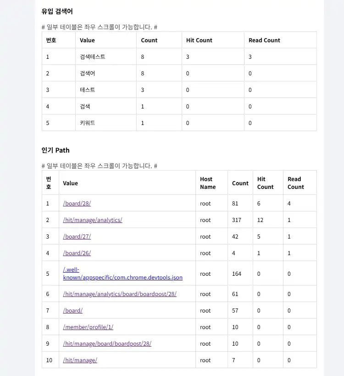The height and width of the screenshot is (376, 344).
Task: Click Hit Count header in 인기 Path table
Action: pyautogui.click(x=265, y=183)
